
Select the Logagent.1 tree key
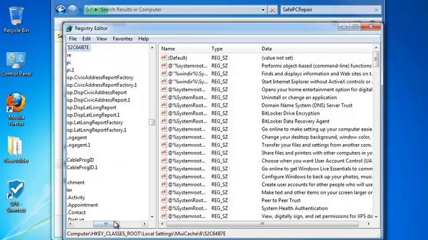point(79,145)
